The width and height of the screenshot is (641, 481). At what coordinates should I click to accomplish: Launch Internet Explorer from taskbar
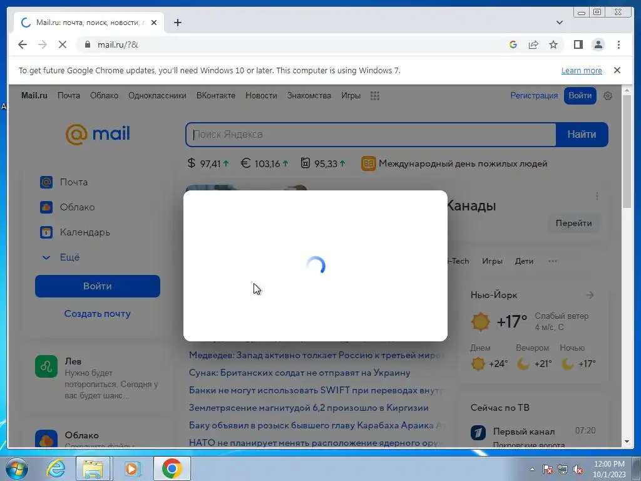click(x=56, y=468)
